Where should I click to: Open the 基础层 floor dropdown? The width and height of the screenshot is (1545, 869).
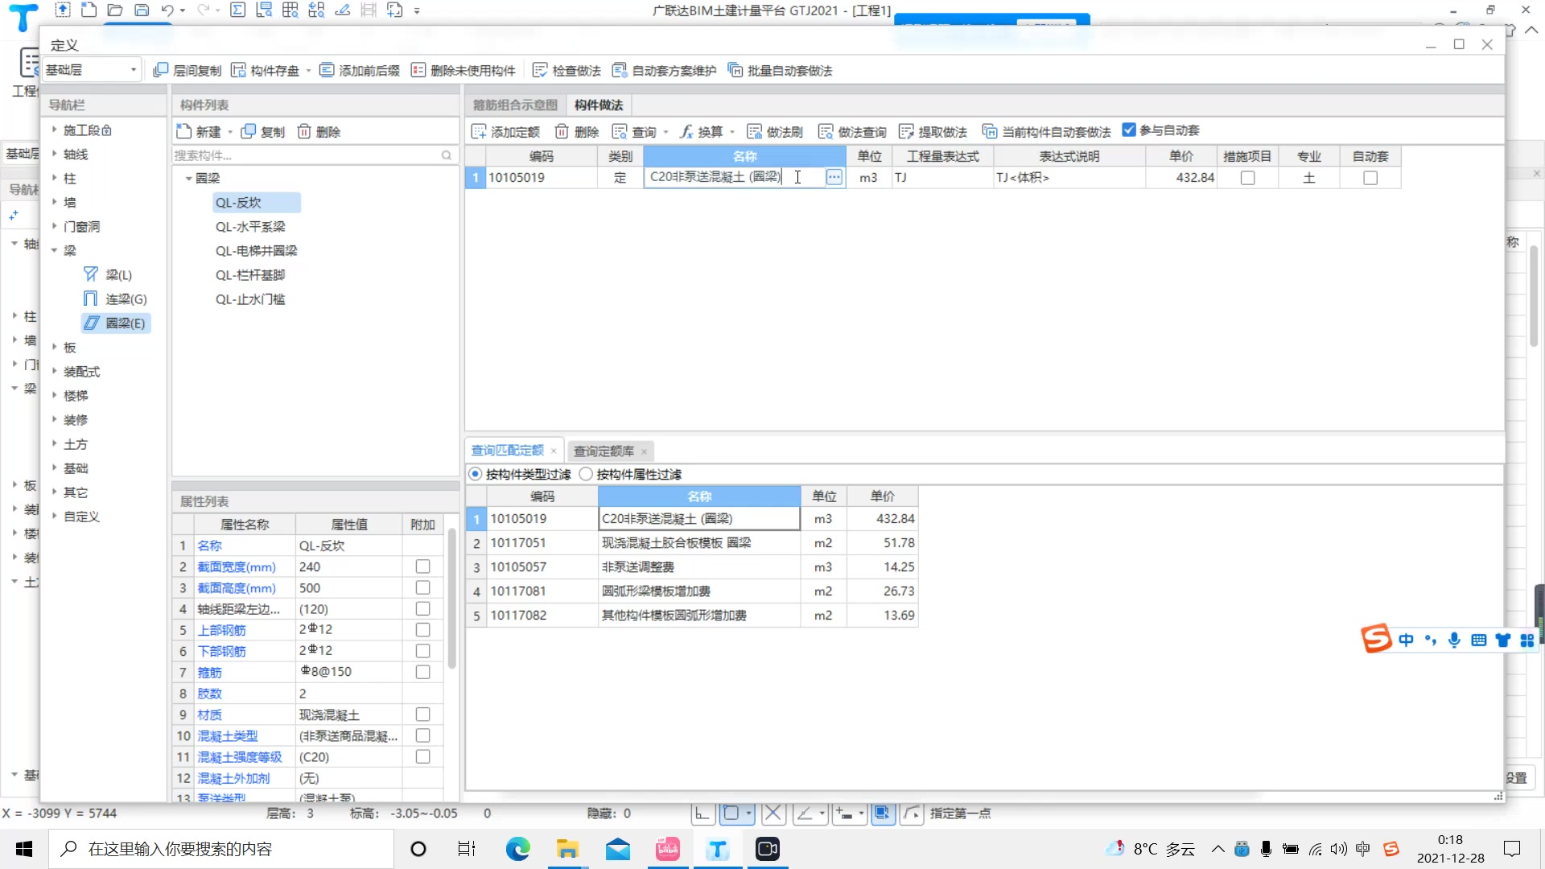tap(91, 70)
